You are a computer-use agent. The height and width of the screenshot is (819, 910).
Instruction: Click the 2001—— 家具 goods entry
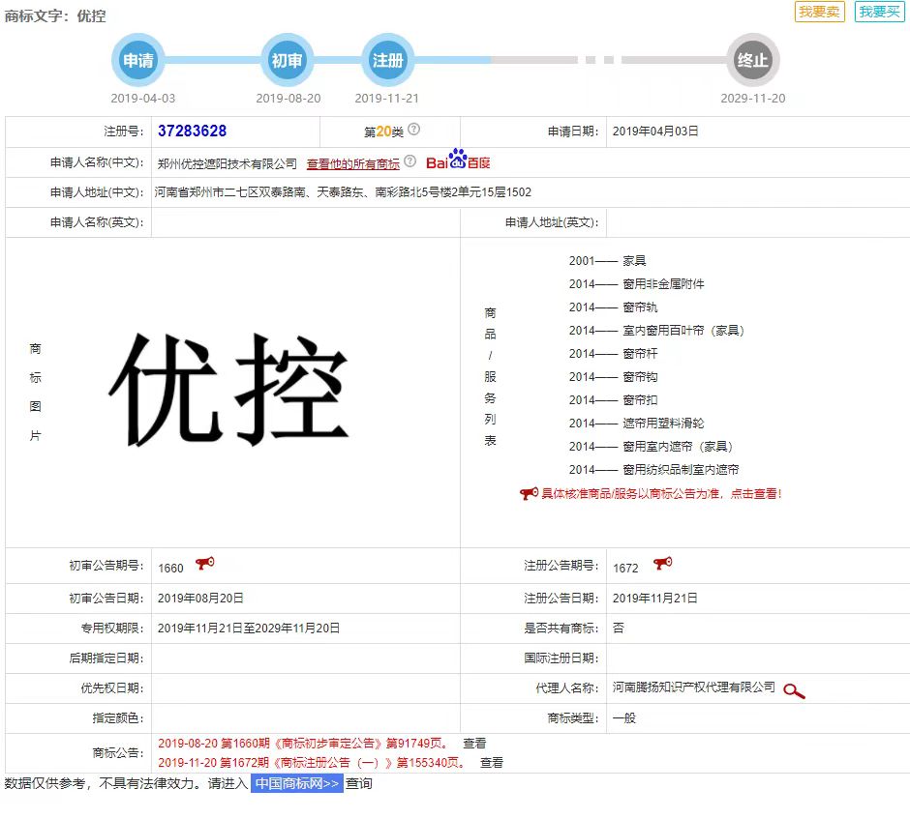607,261
